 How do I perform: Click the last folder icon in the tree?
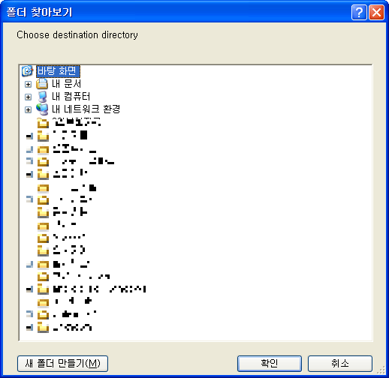(43, 327)
